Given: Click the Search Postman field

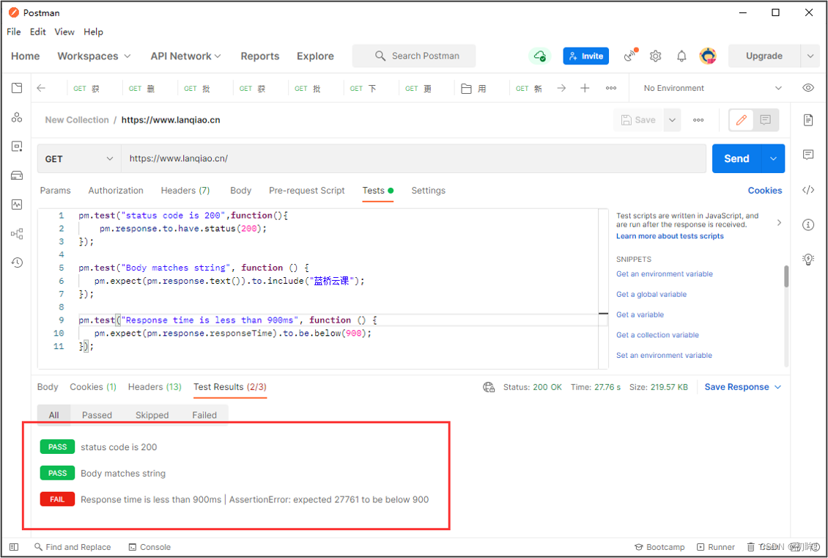Looking at the screenshot, I should click(x=414, y=56).
